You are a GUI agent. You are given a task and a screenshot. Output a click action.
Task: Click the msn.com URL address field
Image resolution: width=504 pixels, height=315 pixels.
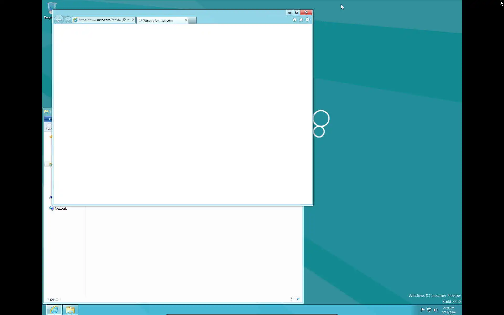[99, 20]
